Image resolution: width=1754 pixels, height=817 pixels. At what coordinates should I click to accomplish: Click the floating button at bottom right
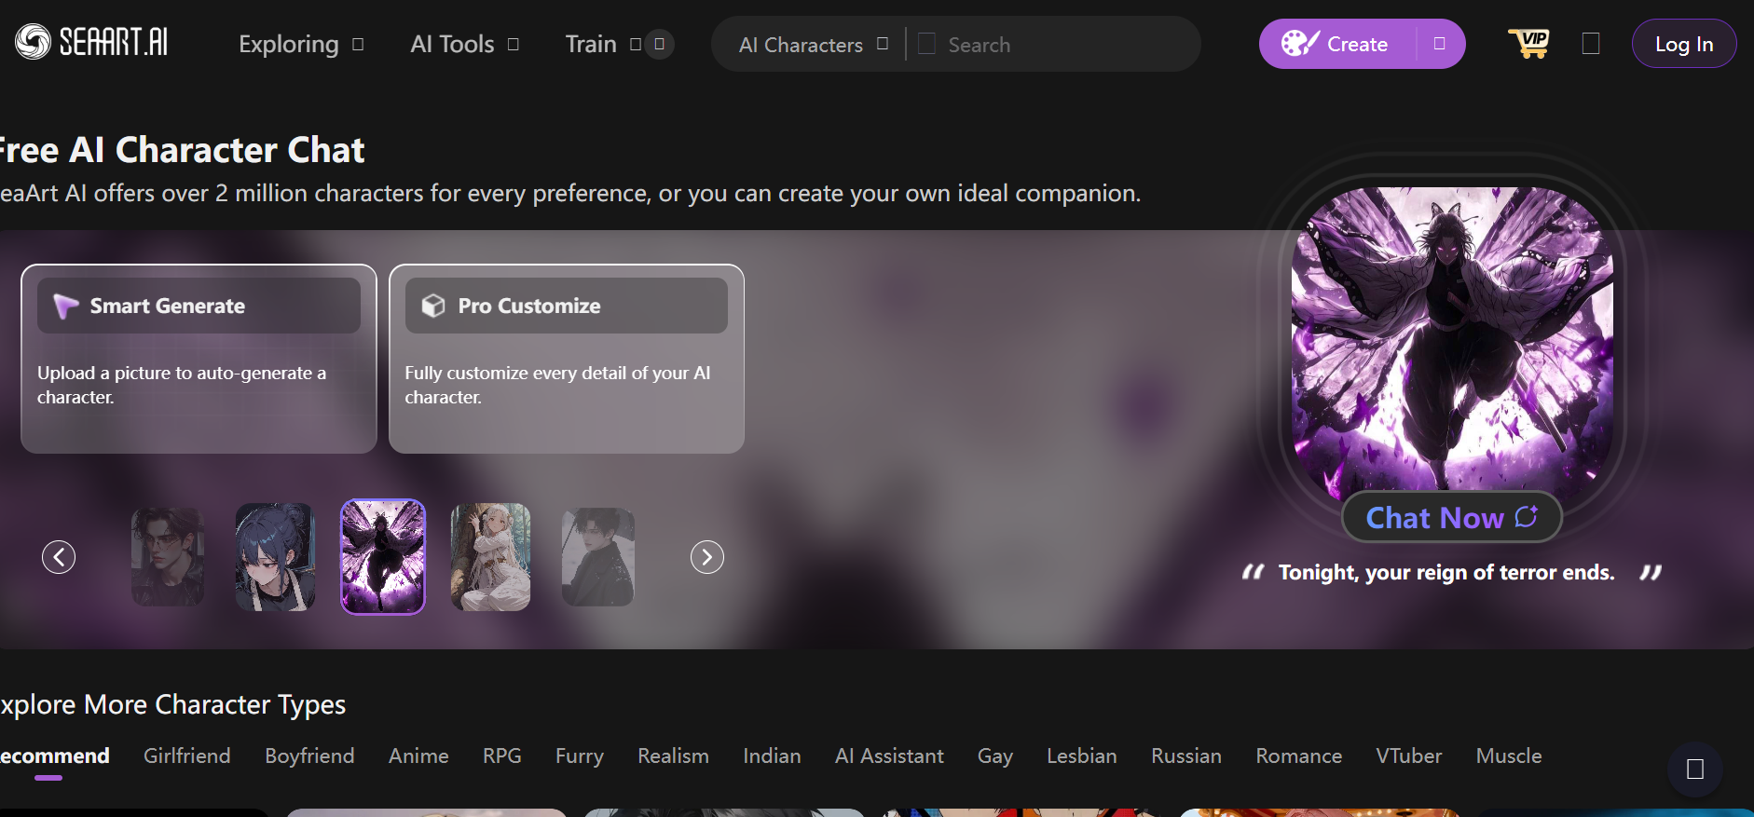point(1695,769)
